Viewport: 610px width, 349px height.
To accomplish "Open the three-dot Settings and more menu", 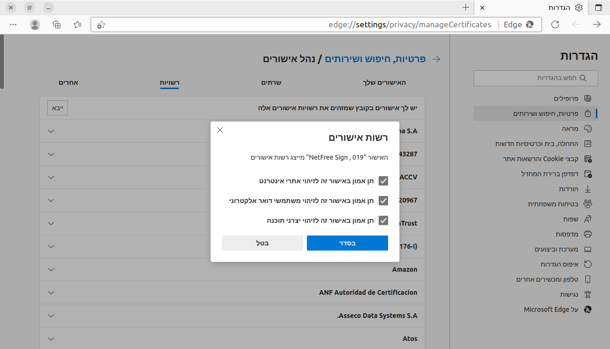I will pyautogui.click(x=13, y=24).
